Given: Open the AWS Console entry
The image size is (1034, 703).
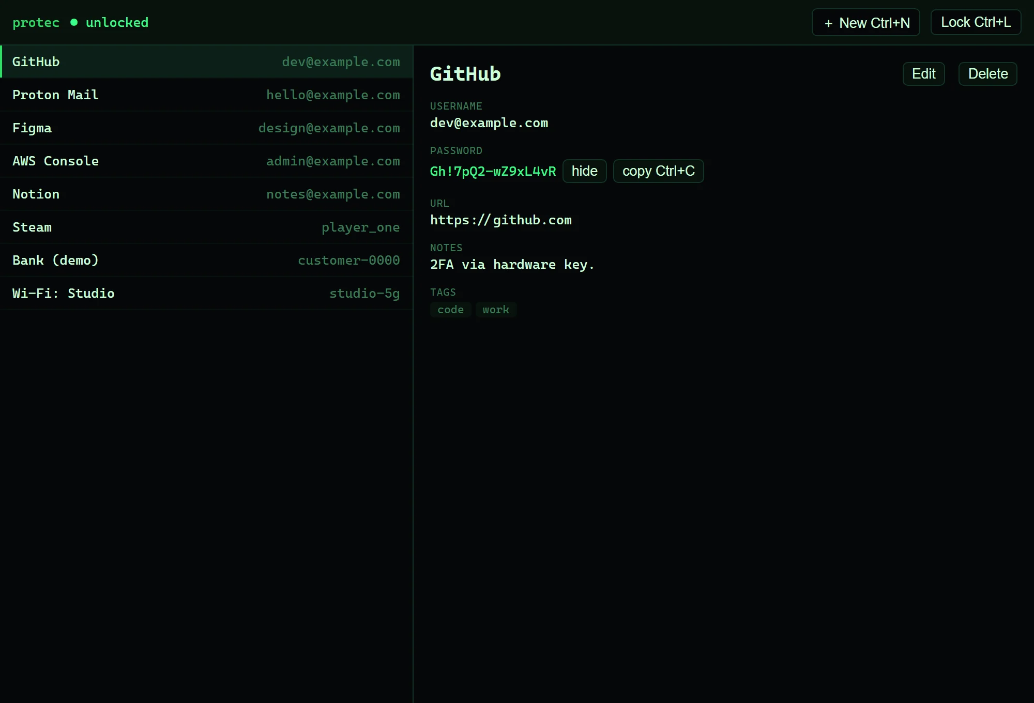Looking at the screenshot, I should [x=207, y=161].
